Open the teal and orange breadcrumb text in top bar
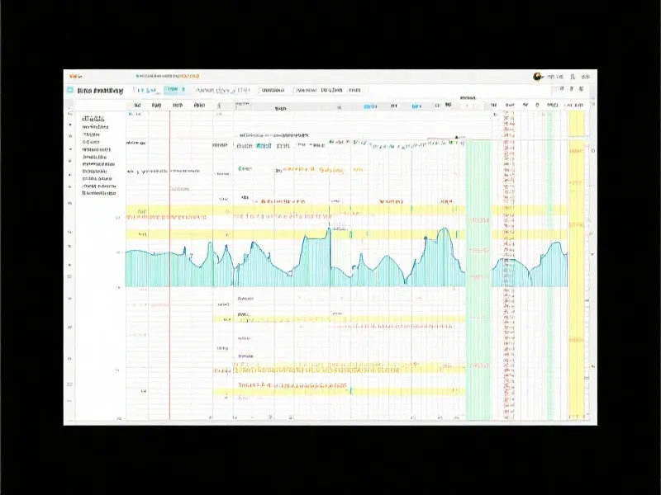 pyautogui.click(x=168, y=76)
